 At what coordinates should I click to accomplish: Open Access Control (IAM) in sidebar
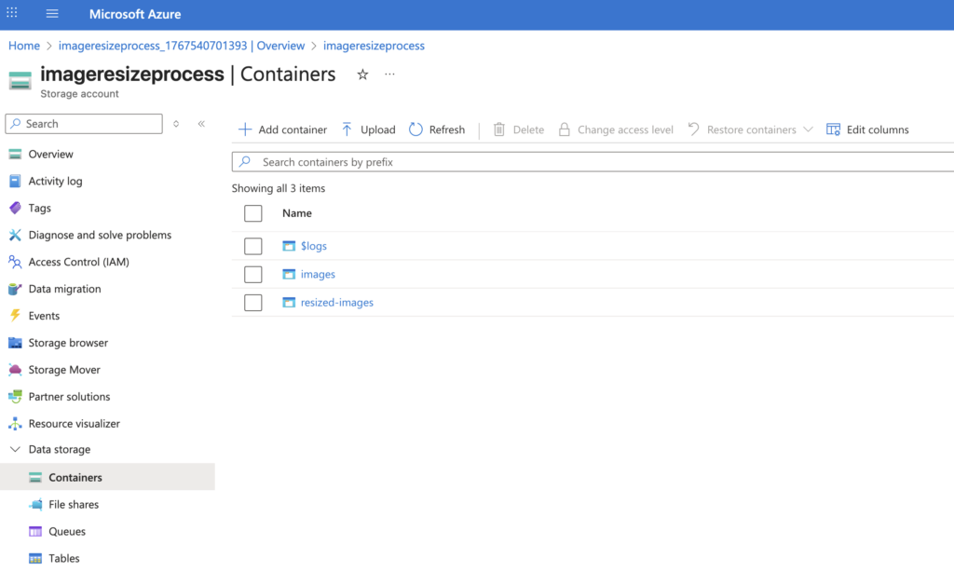click(78, 262)
